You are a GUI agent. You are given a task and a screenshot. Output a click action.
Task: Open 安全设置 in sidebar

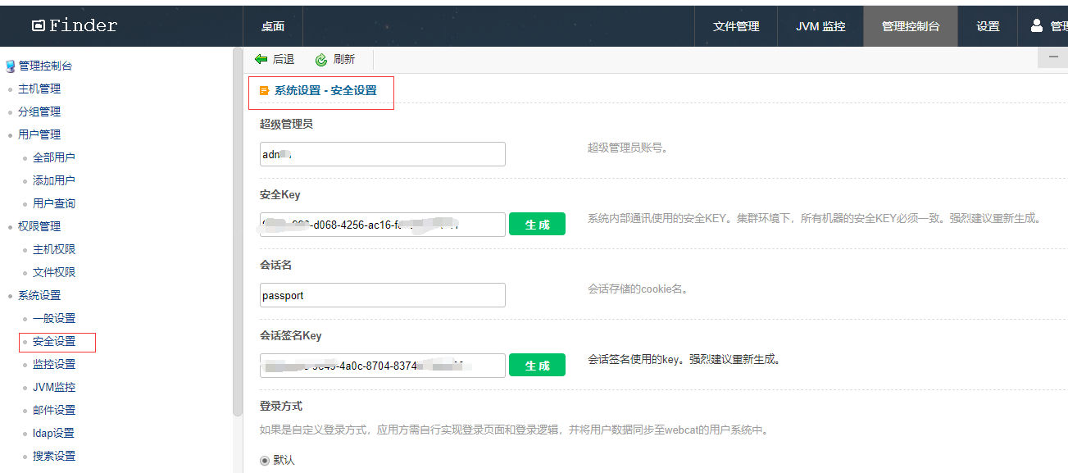[x=54, y=341]
